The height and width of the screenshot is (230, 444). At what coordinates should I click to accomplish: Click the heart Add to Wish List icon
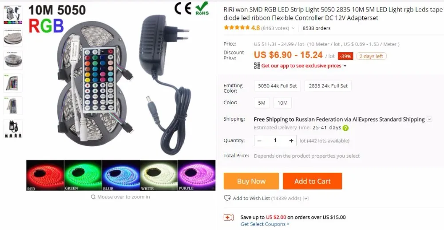click(227, 198)
